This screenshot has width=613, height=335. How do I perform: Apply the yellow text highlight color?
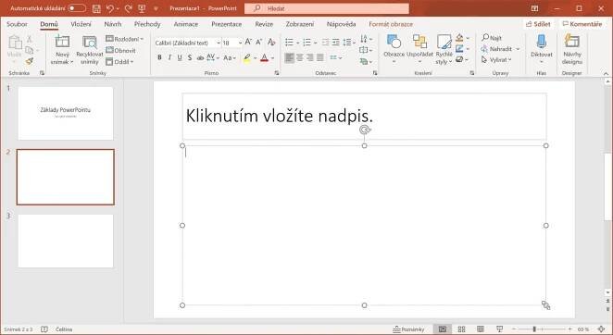[246, 58]
